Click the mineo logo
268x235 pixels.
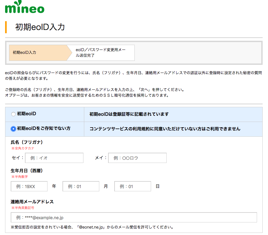25,7
